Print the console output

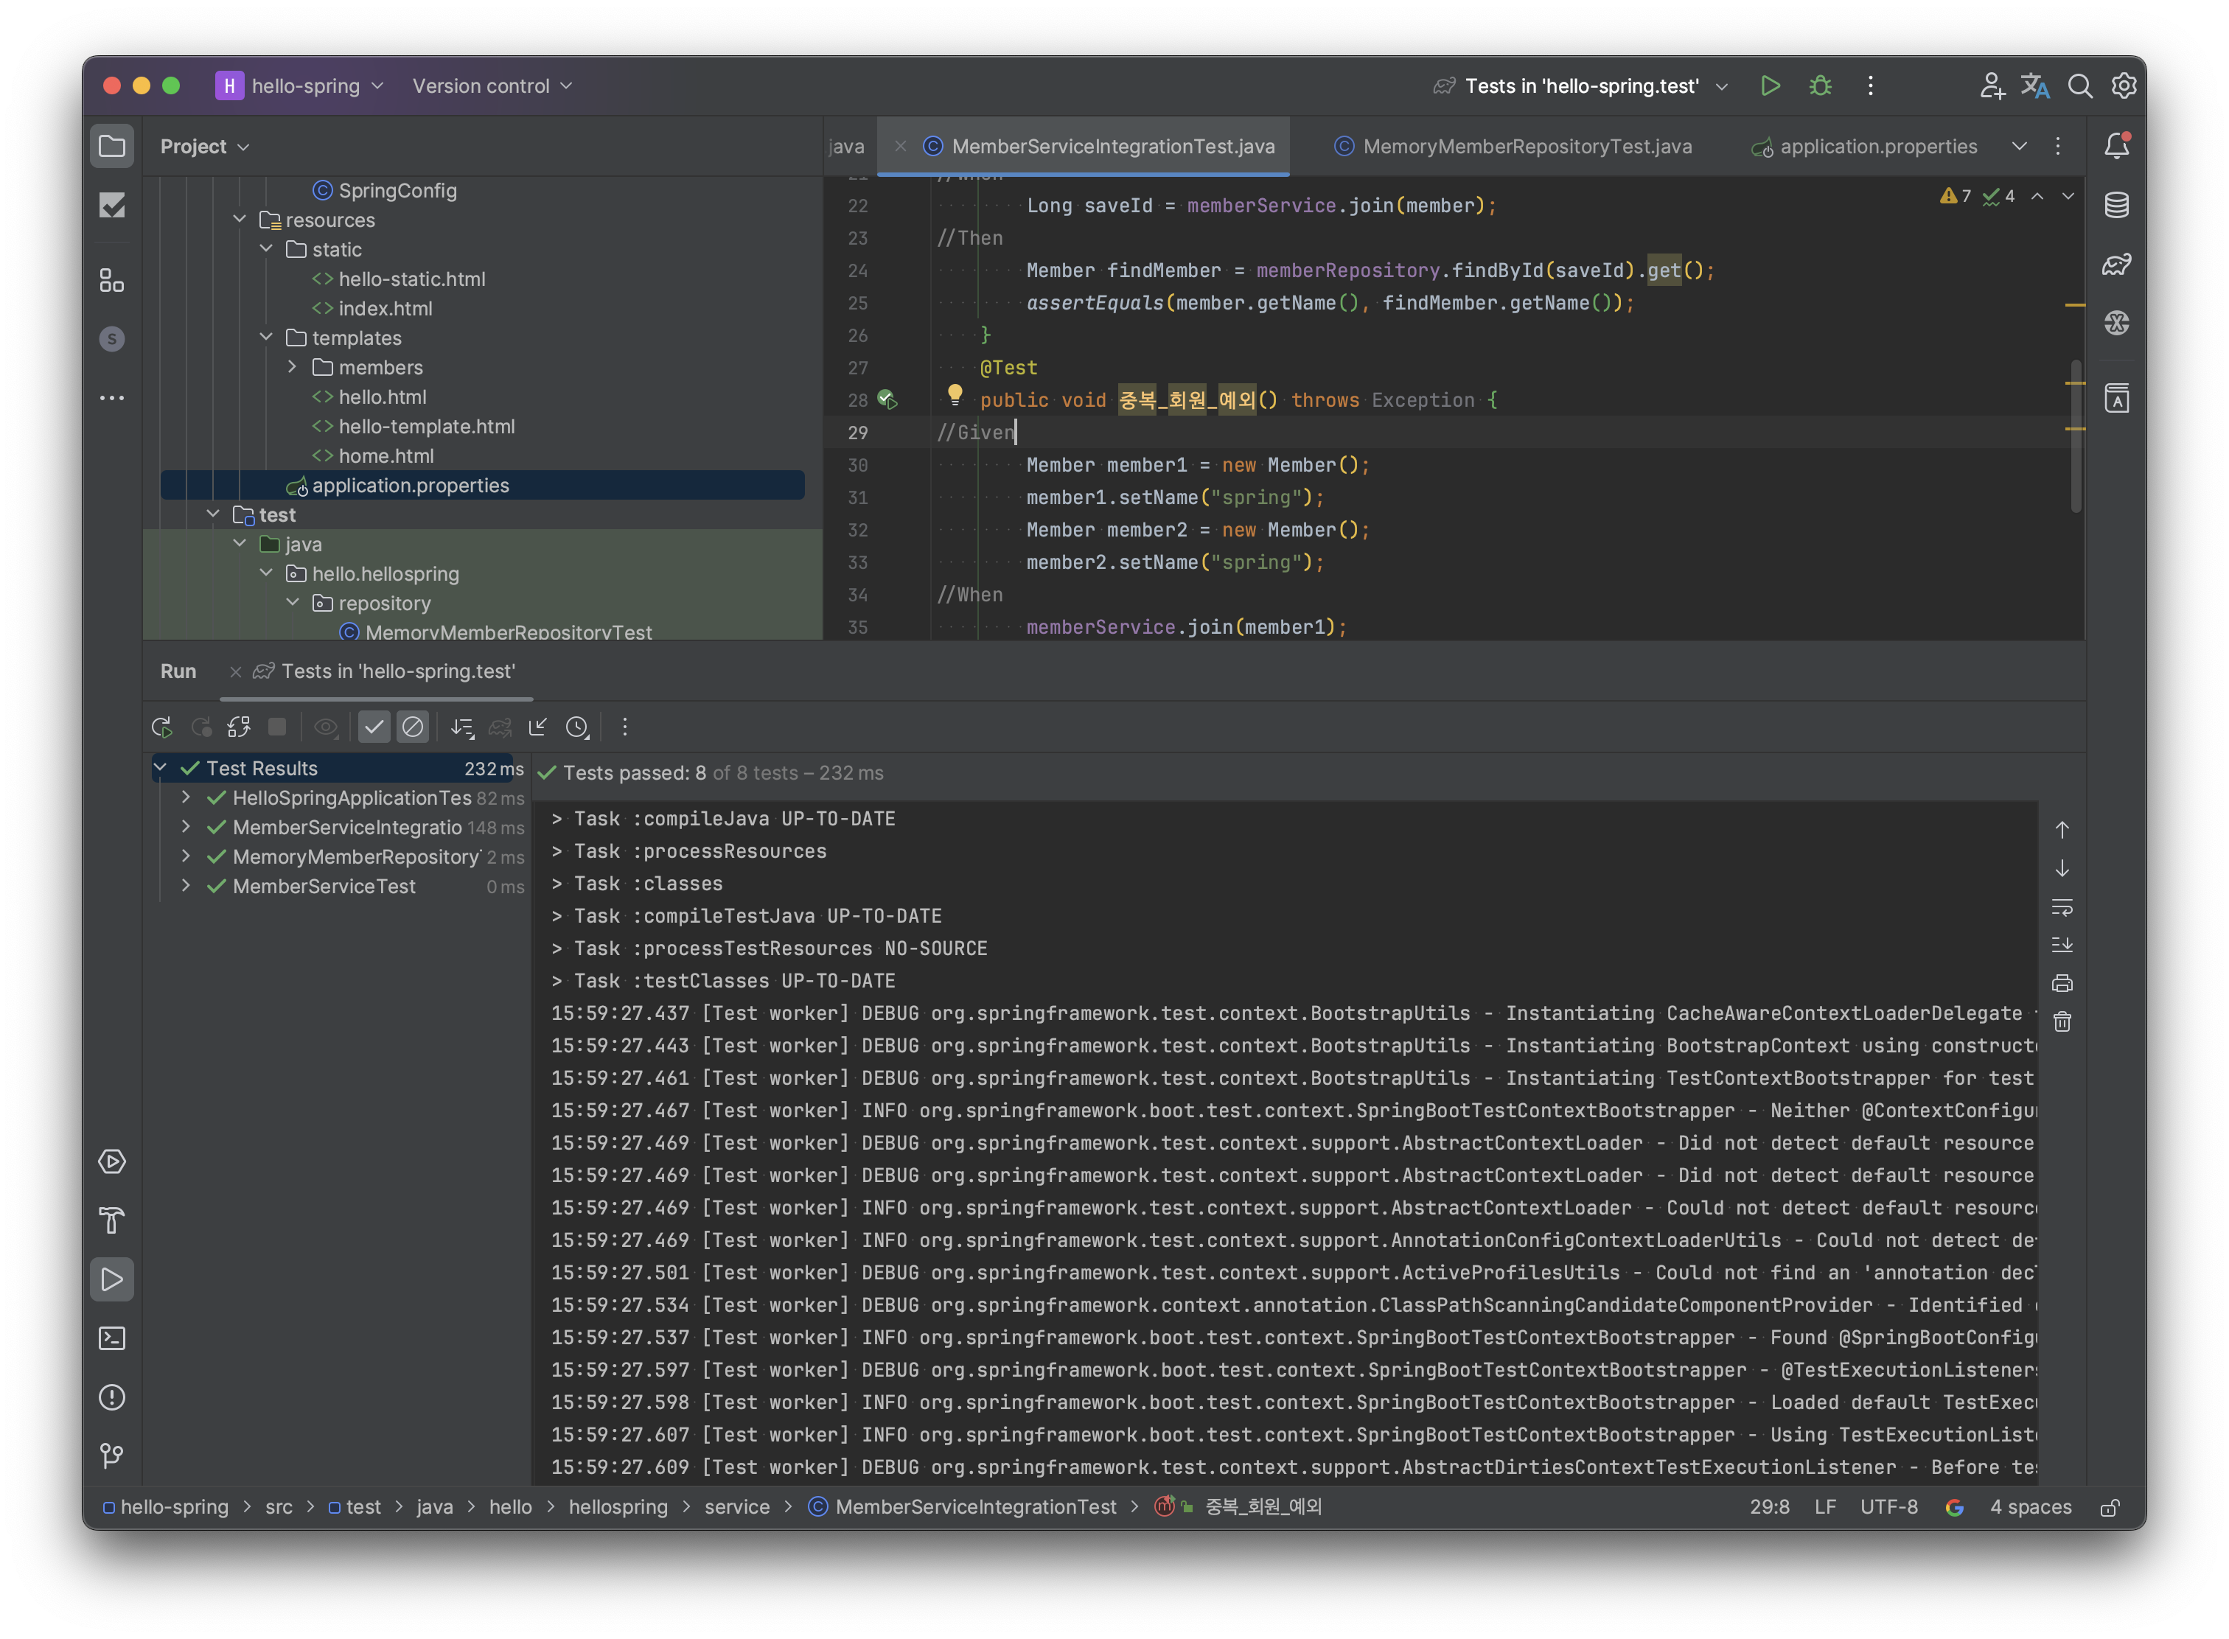(x=2061, y=983)
